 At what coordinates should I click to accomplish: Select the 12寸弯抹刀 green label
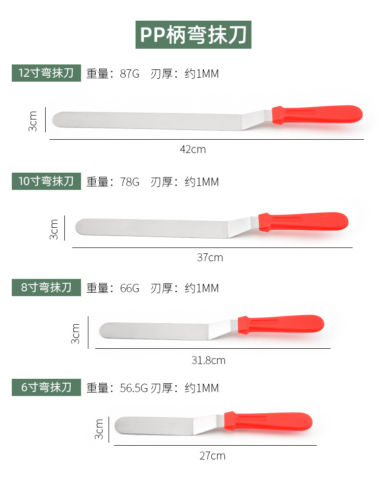tap(46, 73)
